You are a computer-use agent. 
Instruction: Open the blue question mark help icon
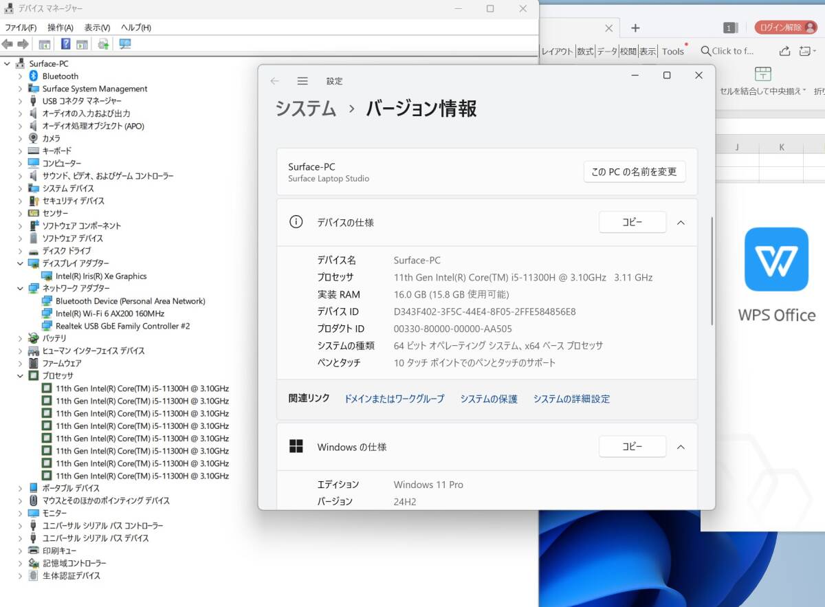(66, 44)
